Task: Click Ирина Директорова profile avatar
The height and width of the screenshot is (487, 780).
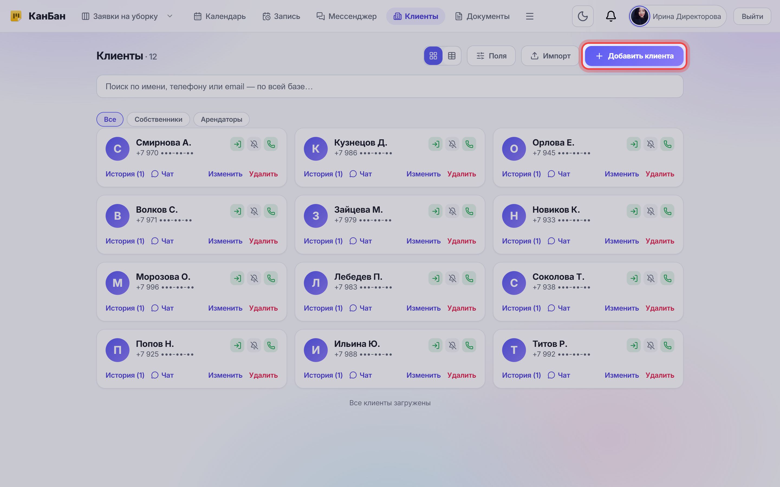Action: click(639, 16)
